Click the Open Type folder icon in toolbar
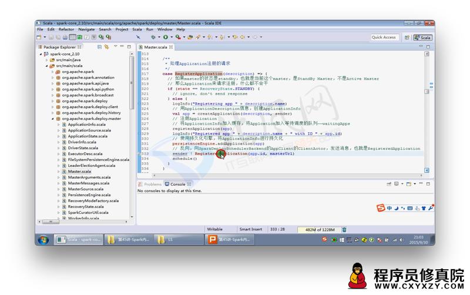The image size is (470, 295). pos(190,37)
